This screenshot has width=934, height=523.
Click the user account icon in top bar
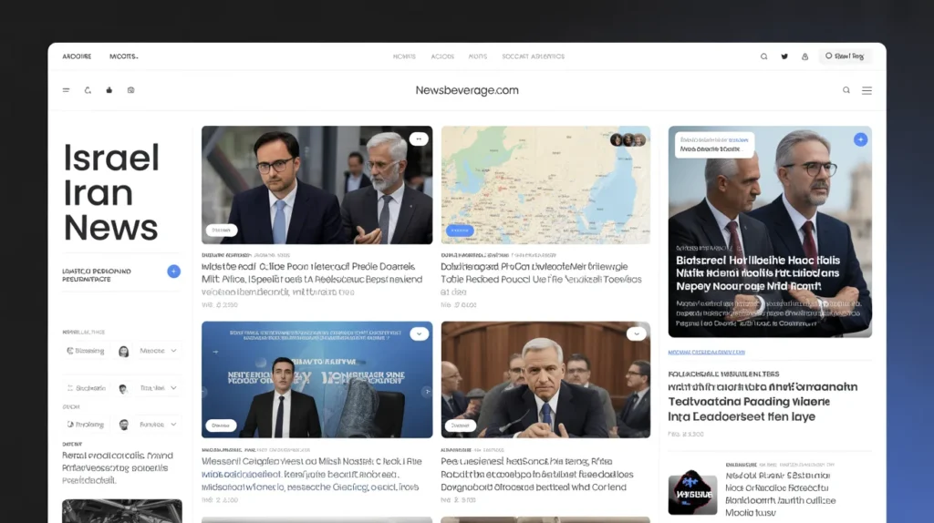point(804,56)
